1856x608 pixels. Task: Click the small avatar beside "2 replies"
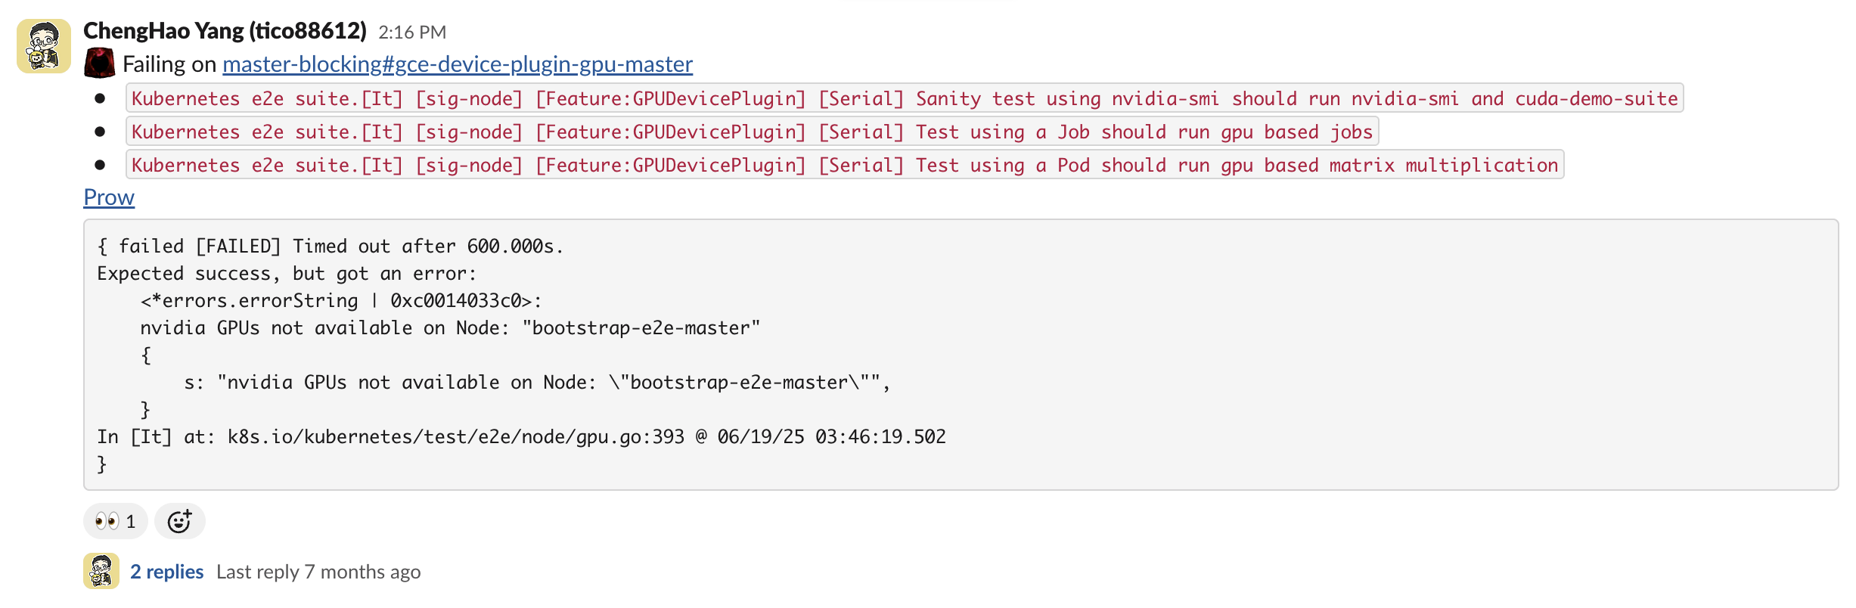pyautogui.click(x=101, y=571)
